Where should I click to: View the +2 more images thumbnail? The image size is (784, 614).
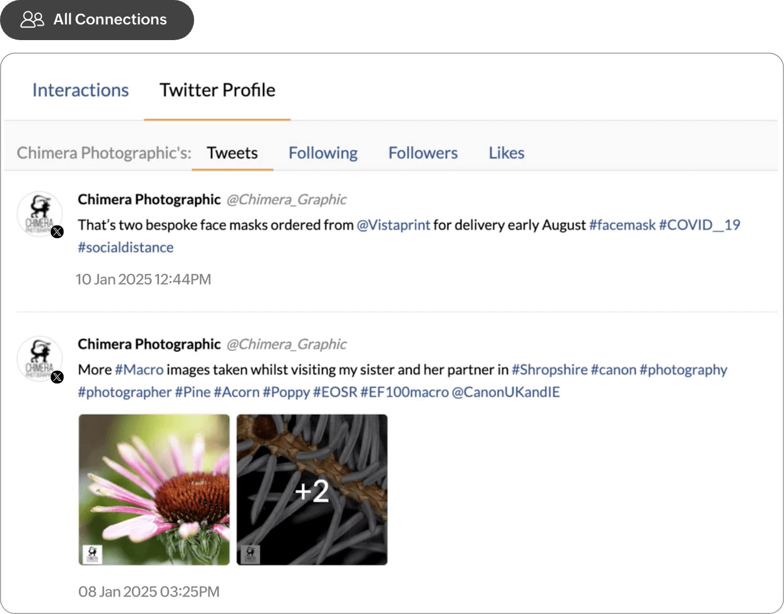click(x=312, y=489)
